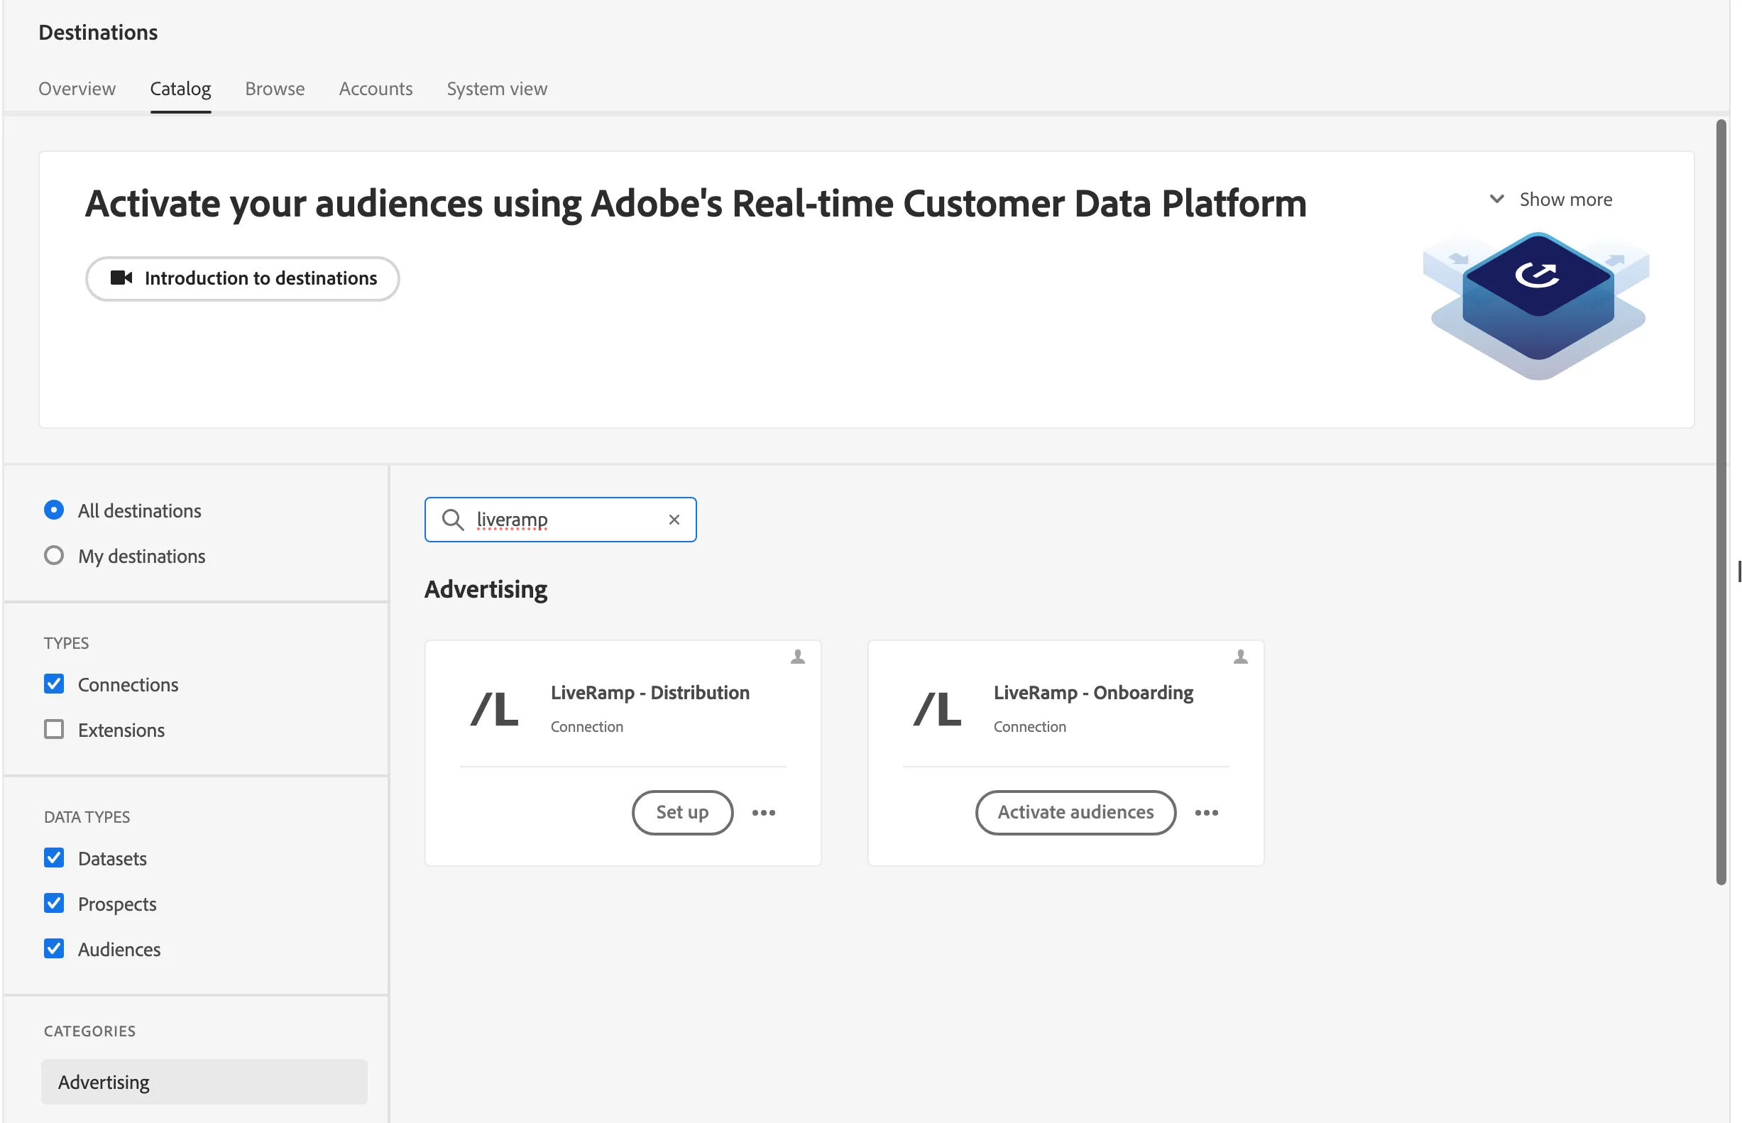Select the Advertising category
1742x1123 pixels.
click(204, 1081)
